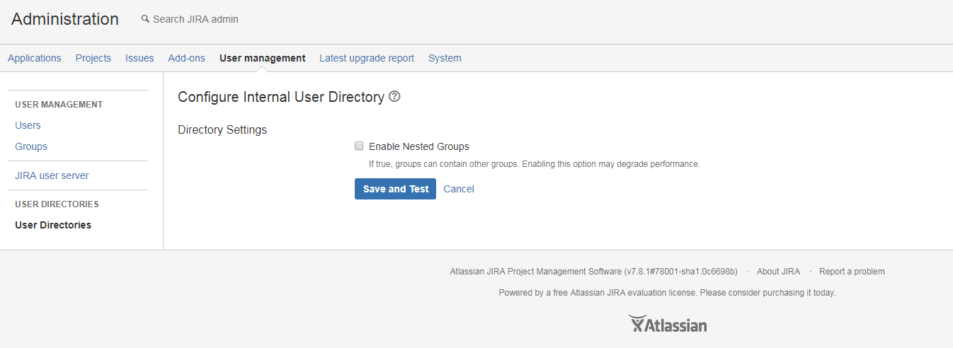Cancel the directory configuration

point(459,189)
